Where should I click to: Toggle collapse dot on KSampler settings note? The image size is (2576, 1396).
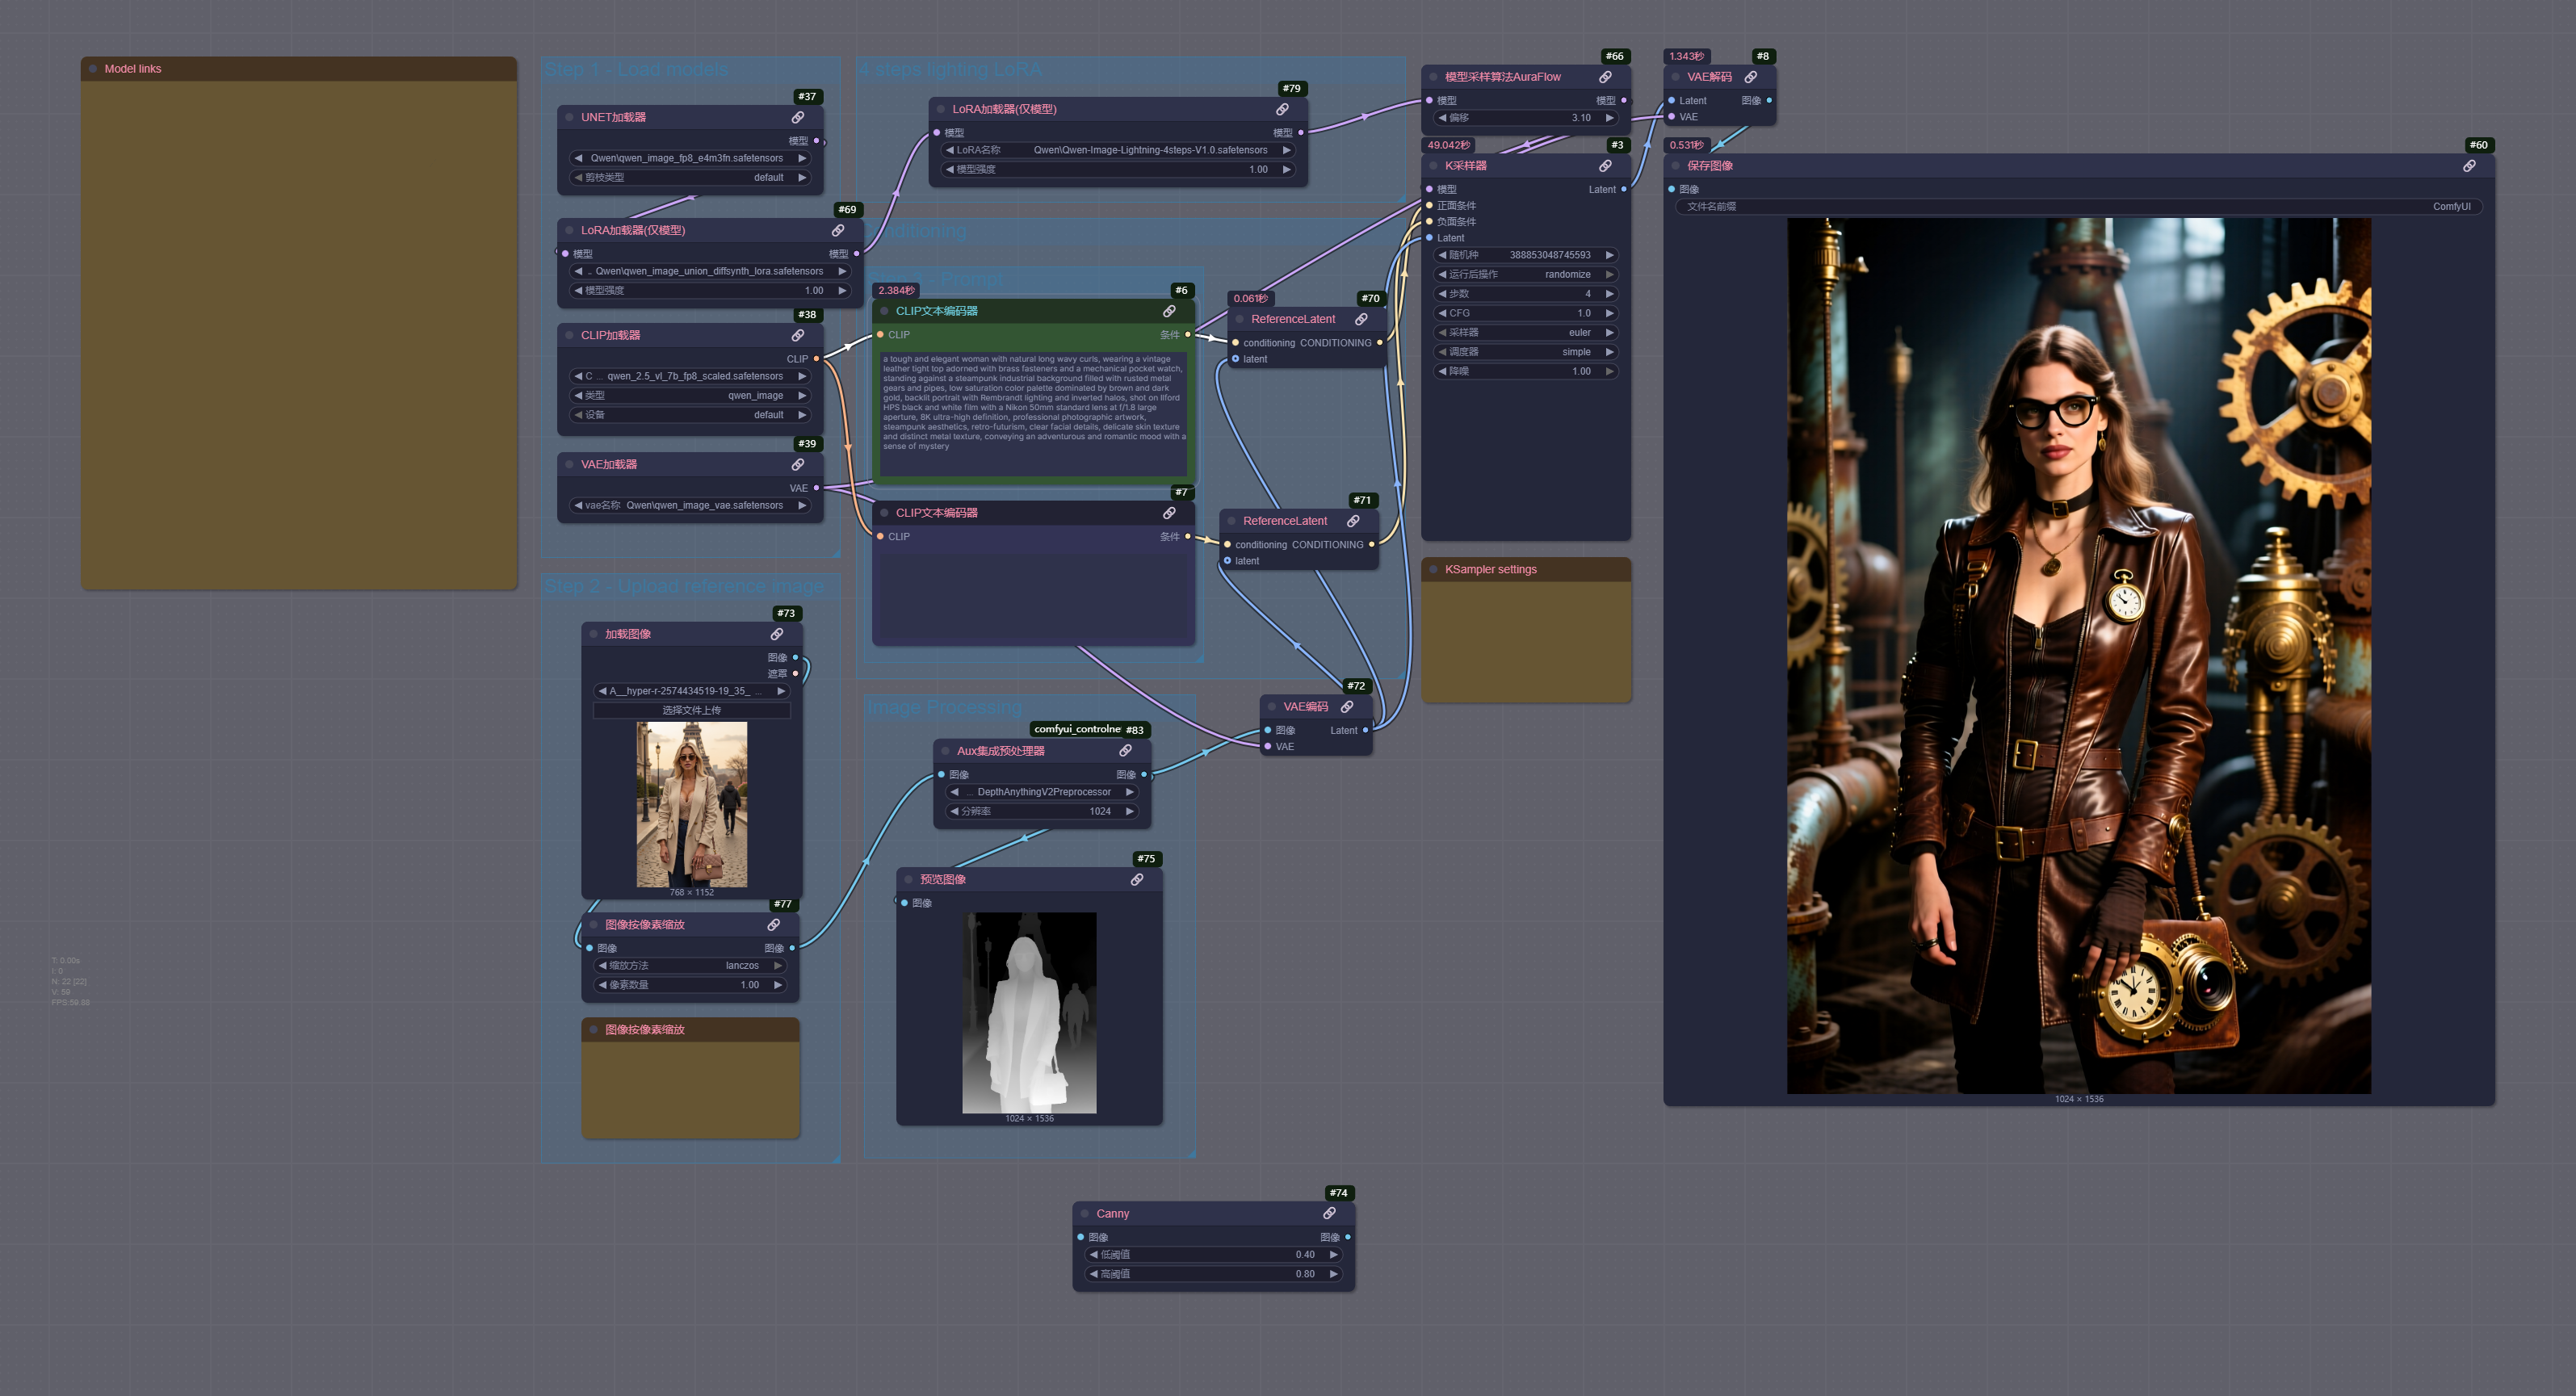1433,570
